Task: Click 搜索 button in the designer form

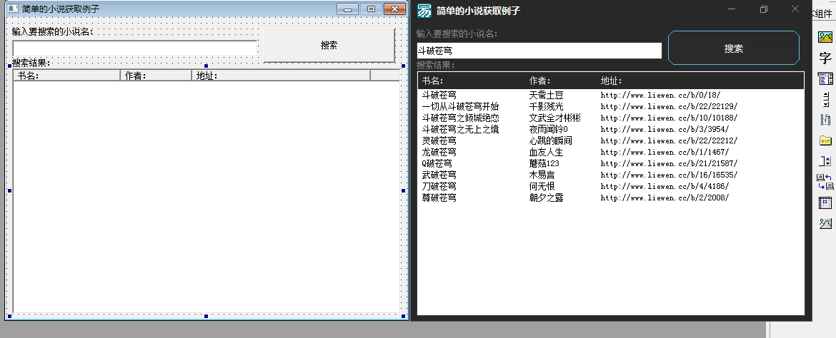Action: point(329,45)
